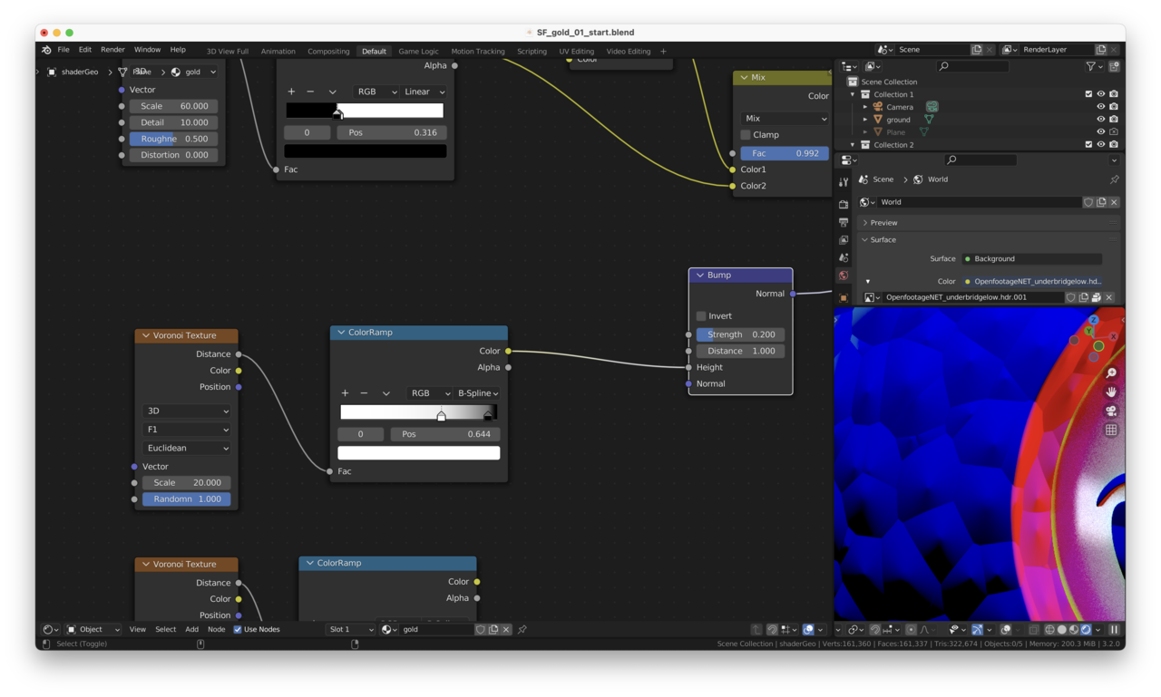Disable ground object in renders
1161x697 pixels.
point(1114,120)
